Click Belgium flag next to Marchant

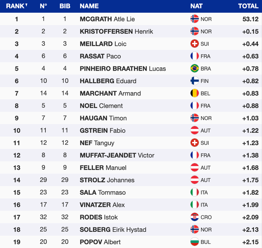pos(195,93)
